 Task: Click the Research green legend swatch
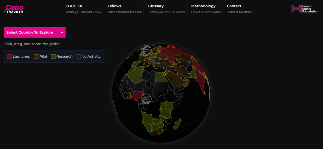pyautogui.click(x=53, y=57)
